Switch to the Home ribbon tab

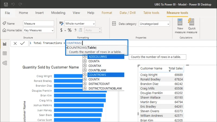pyautogui.click(x=23, y=13)
